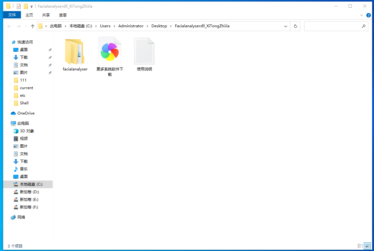Unpin 桌面 using its pin icon
This screenshot has height=251, width=374.
point(50,50)
